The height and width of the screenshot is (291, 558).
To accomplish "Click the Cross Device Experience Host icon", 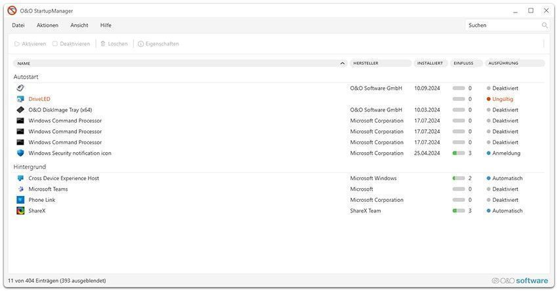I will coord(20,178).
